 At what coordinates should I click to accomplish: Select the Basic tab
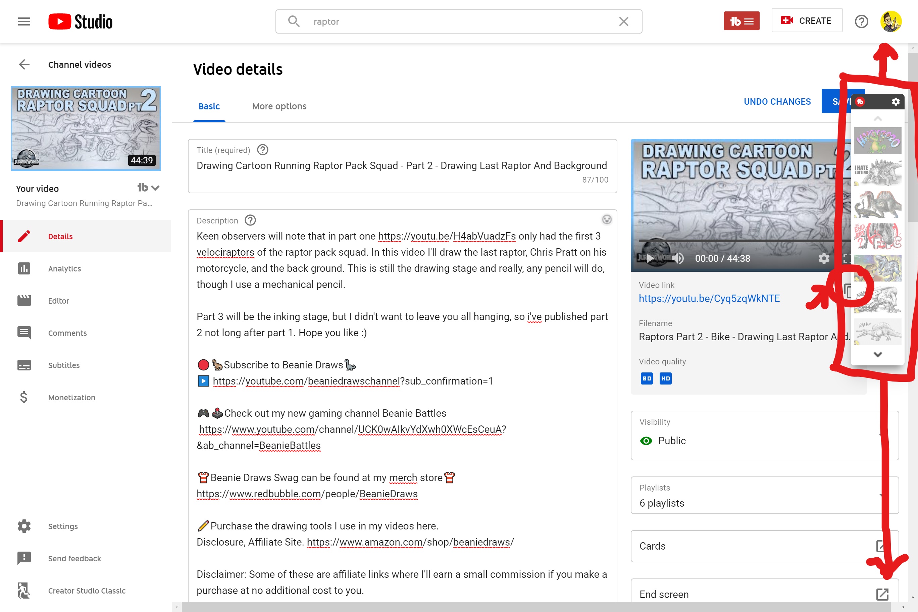[209, 106]
